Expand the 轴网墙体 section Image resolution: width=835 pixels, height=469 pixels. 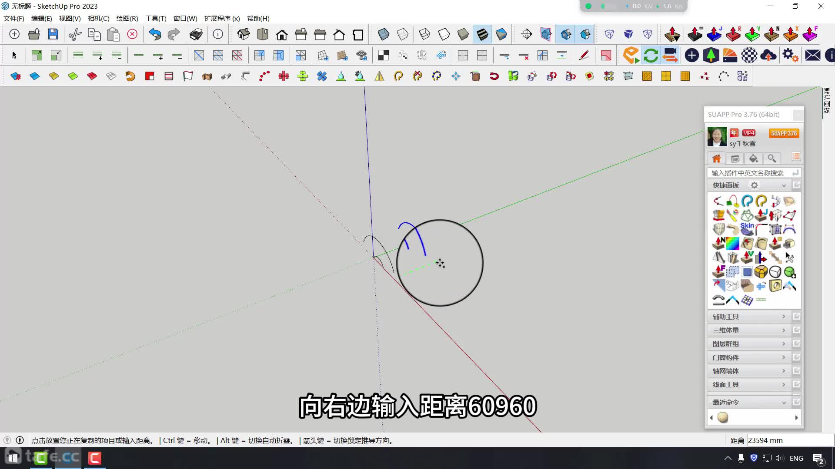749,371
